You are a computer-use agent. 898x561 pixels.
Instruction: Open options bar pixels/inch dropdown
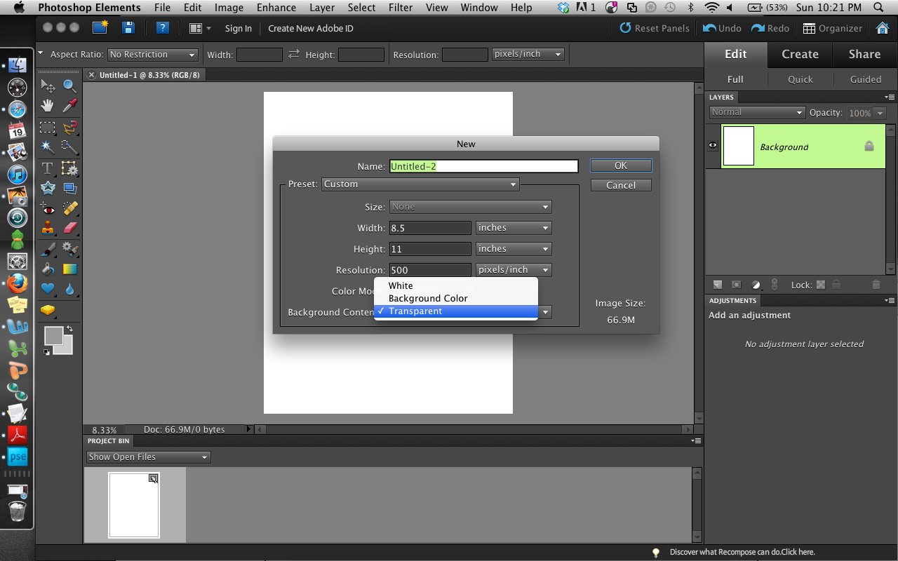coord(528,54)
